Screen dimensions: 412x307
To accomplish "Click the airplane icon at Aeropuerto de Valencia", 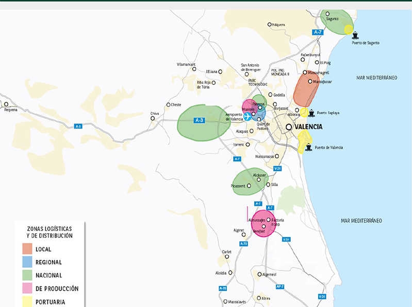I will coord(248,117).
